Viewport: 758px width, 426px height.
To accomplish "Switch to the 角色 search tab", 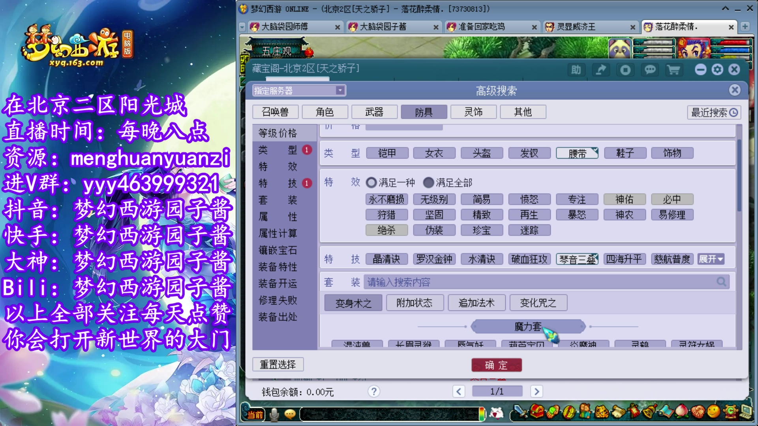I will click(325, 112).
